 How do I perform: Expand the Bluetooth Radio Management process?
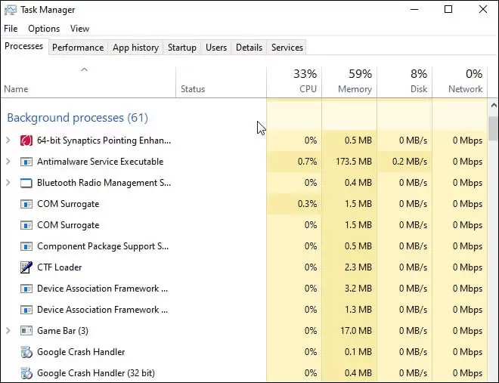8,183
